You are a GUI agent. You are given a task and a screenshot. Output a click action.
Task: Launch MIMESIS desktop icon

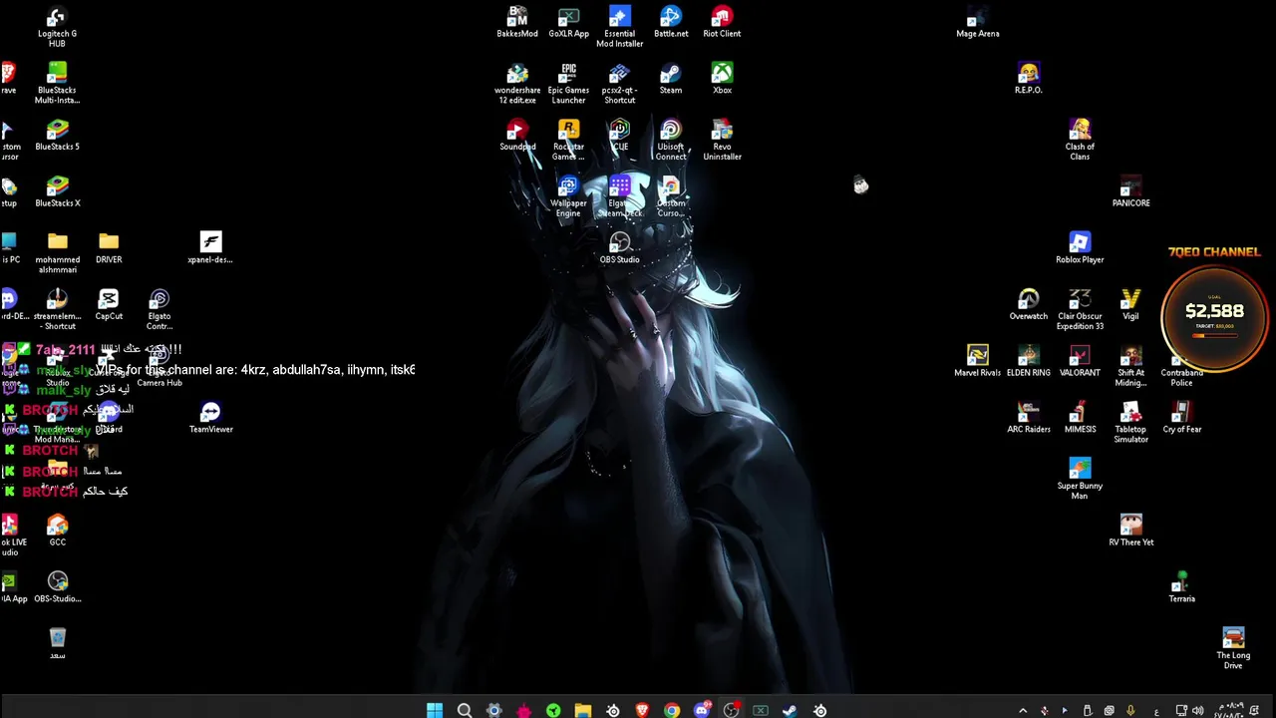point(1080,418)
